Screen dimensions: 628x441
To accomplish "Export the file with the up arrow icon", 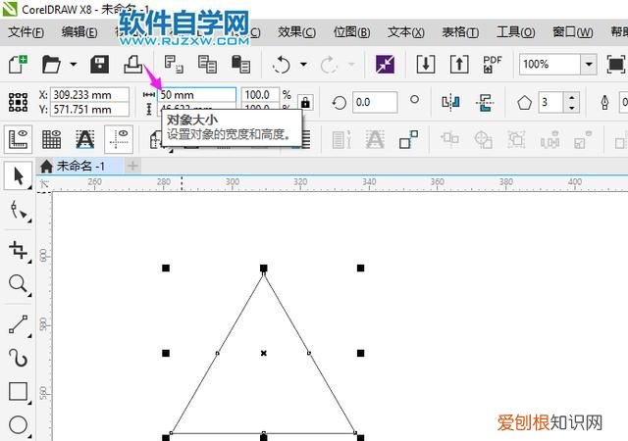I will (x=459, y=64).
